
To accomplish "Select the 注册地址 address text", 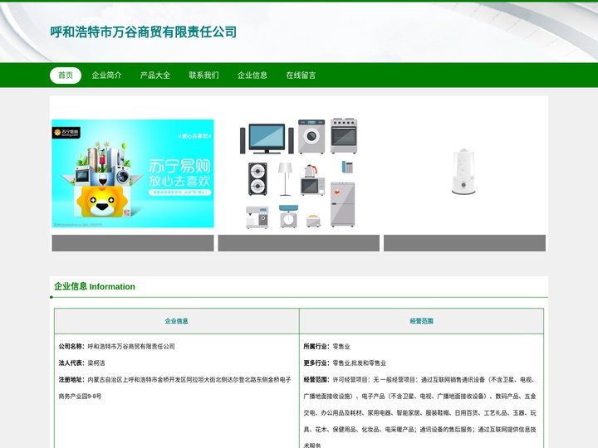I will coord(174,387).
